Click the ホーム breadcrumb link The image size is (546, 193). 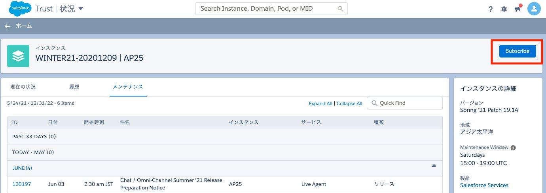24,26
